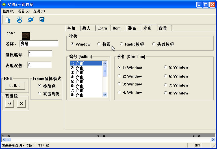Select the 8: Window event radio
The width and height of the screenshot is (217, 149).
(176, 93)
